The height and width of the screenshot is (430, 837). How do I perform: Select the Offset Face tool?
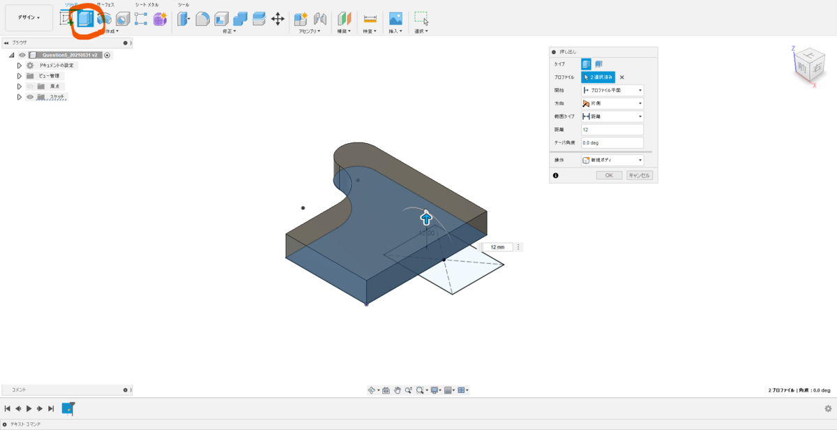(x=259, y=19)
